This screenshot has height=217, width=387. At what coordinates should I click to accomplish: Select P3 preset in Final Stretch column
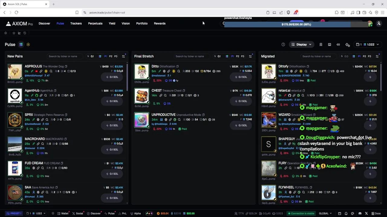(242, 56)
